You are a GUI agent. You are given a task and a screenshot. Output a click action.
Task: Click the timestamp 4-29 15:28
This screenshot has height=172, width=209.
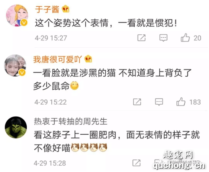50,163
